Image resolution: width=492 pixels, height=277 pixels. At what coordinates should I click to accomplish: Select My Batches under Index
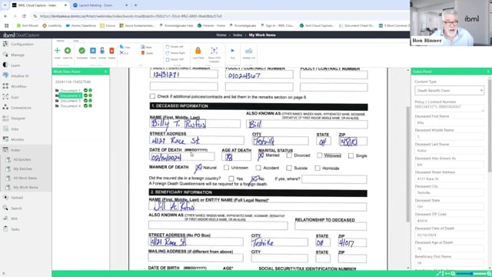click(22, 169)
